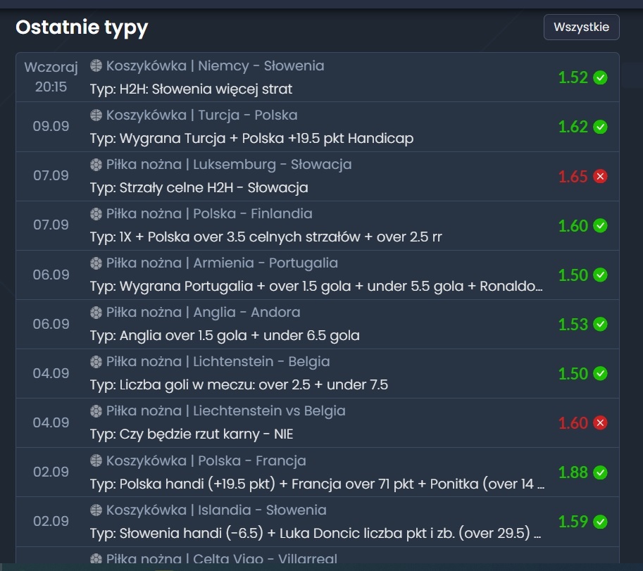Click green checkmark next to 1.62 odds
Image resolution: width=643 pixels, height=571 pixels.
tap(600, 127)
